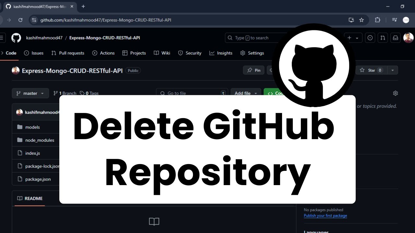Expand the Add file dropdown
The width and height of the screenshot is (415, 233).
[x=246, y=93]
